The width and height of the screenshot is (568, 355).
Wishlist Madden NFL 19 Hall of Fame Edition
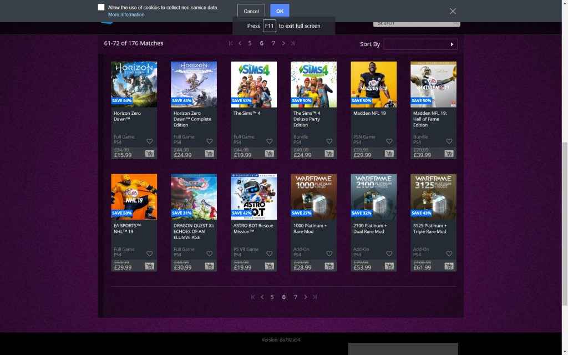coord(449,141)
